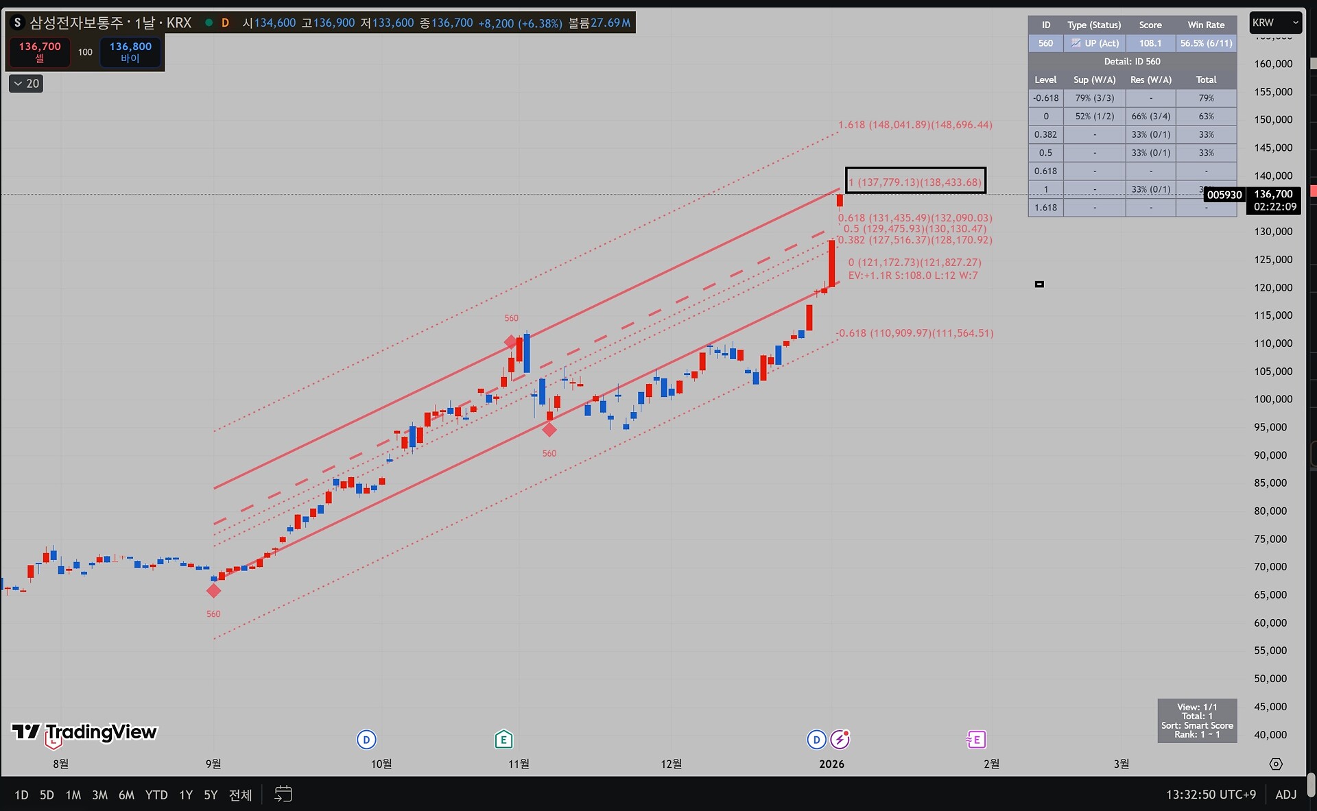Edit the 100 order quantity field
The image size is (1317, 811).
(85, 52)
